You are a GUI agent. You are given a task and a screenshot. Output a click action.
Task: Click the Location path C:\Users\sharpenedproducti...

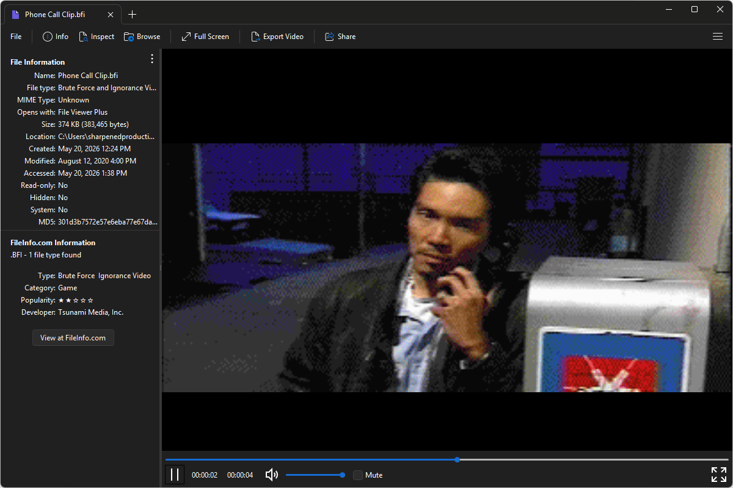click(106, 137)
